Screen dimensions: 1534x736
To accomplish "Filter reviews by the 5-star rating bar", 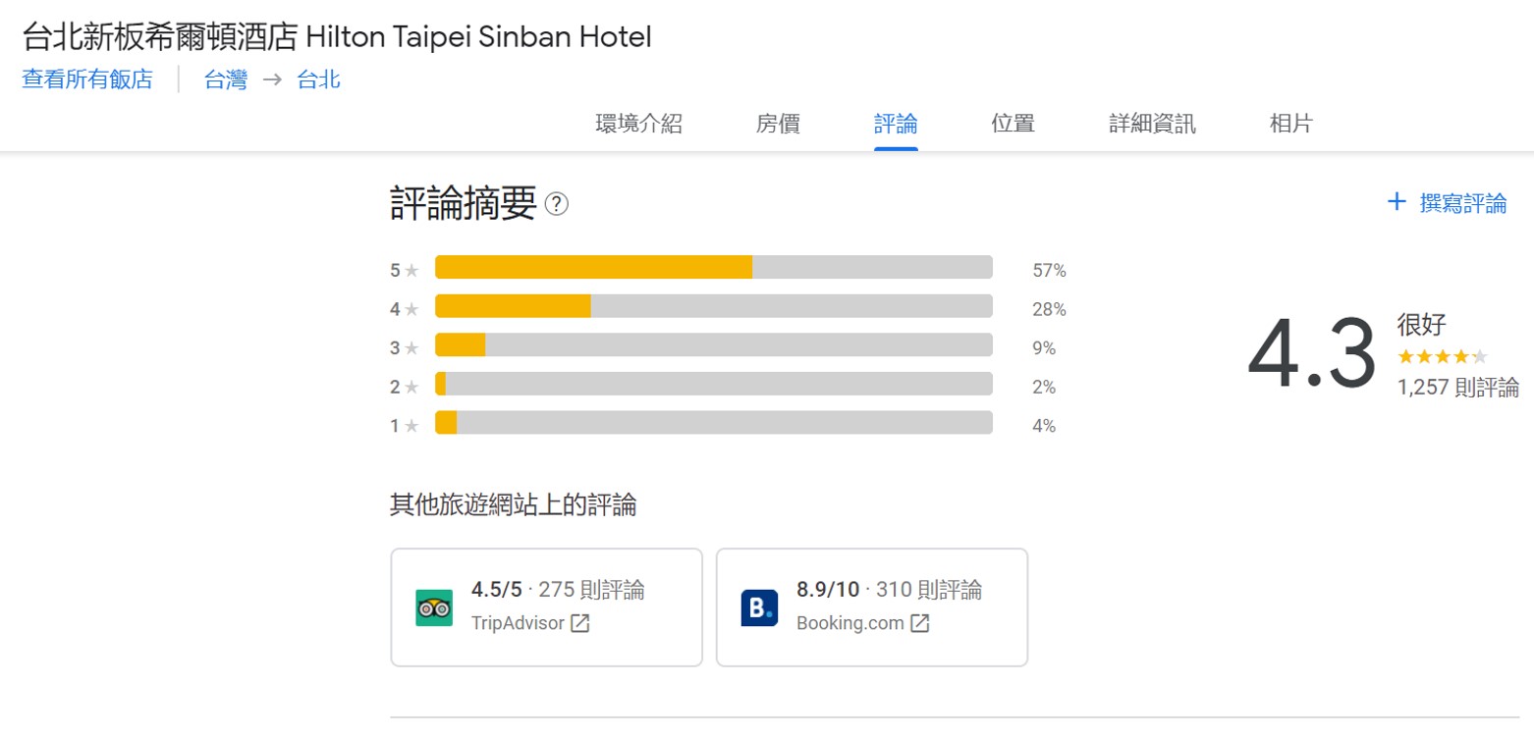I will tap(713, 267).
